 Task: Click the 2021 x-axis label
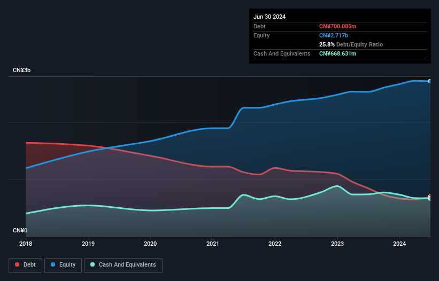pos(213,244)
